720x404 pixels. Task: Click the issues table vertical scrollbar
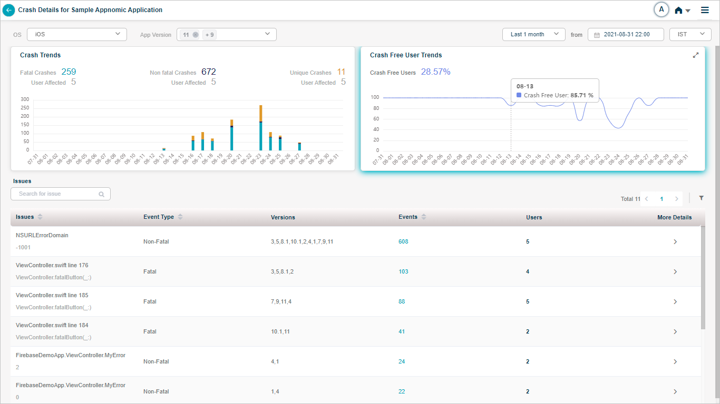(x=703, y=278)
